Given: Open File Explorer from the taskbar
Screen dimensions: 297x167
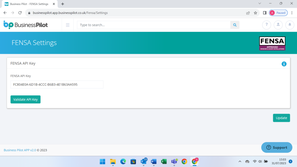Looking at the screenshot, I should click(x=113, y=161).
